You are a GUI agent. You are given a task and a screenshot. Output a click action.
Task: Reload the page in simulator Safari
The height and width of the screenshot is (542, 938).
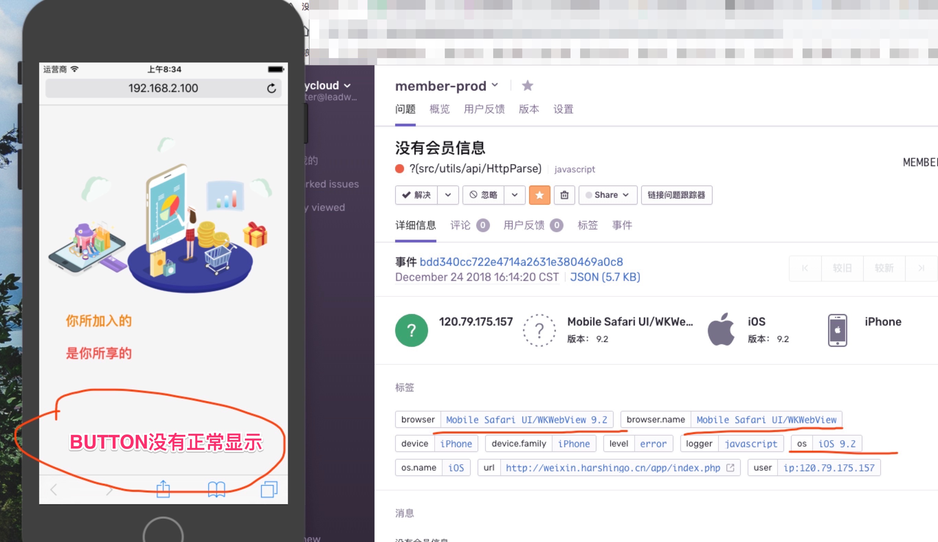pos(271,88)
